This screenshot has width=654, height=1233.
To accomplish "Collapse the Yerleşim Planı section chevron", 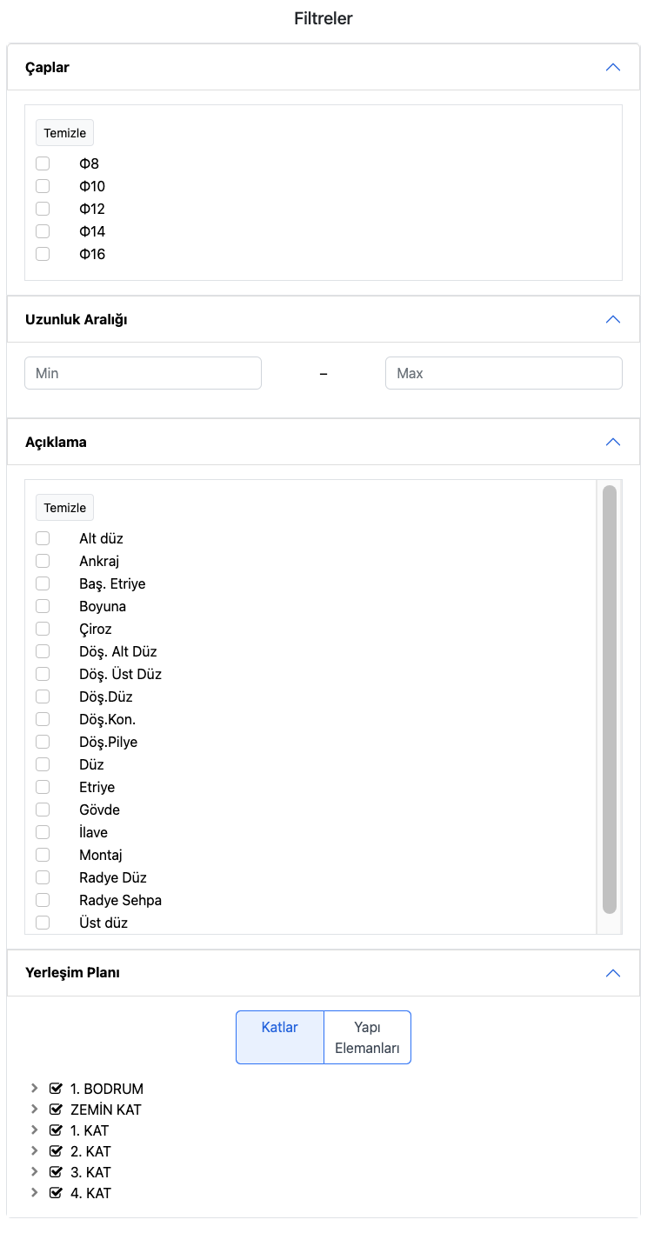I will (x=613, y=972).
